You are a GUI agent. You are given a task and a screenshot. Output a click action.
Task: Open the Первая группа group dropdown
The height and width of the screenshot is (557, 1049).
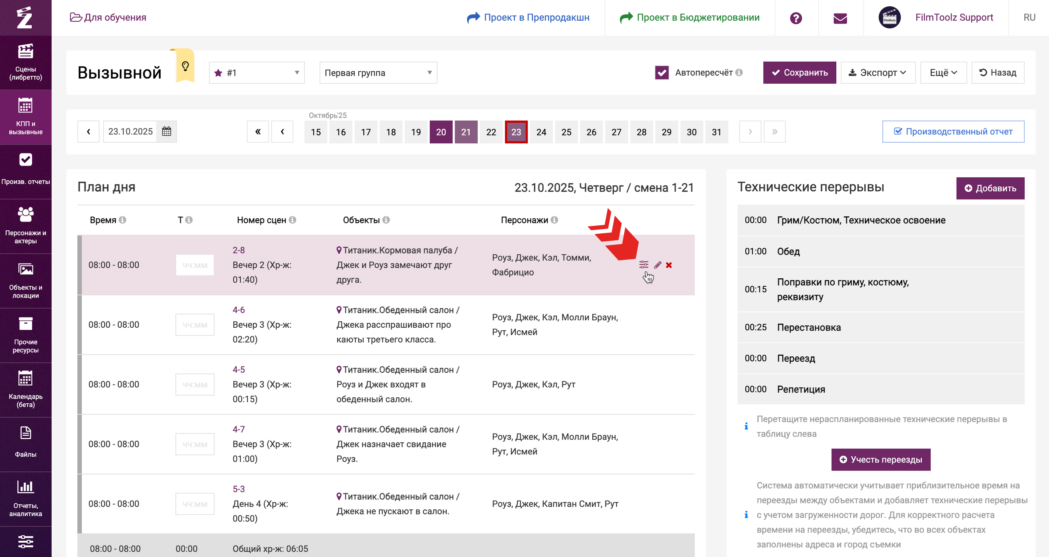click(x=378, y=73)
